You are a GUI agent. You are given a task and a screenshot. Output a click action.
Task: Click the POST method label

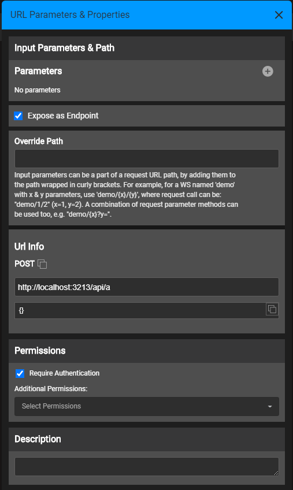click(24, 263)
